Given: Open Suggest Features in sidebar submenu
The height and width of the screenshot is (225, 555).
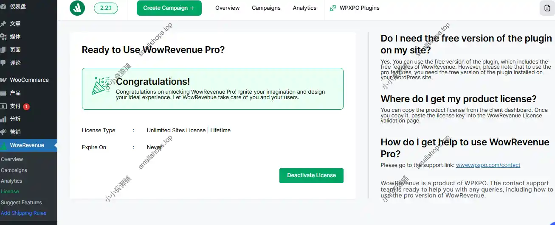Looking at the screenshot, I should [21, 203].
